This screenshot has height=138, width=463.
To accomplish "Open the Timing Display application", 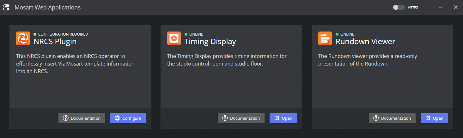I will (283, 118).
